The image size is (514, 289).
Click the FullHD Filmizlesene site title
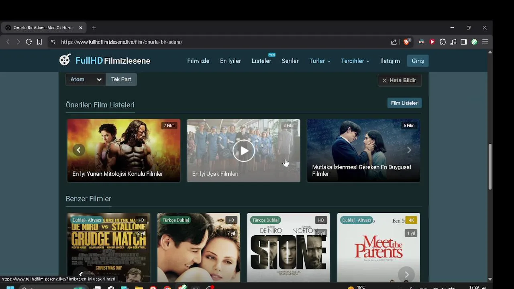click(113, 61)
